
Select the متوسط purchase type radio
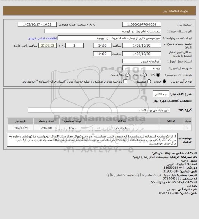(149, 81)
